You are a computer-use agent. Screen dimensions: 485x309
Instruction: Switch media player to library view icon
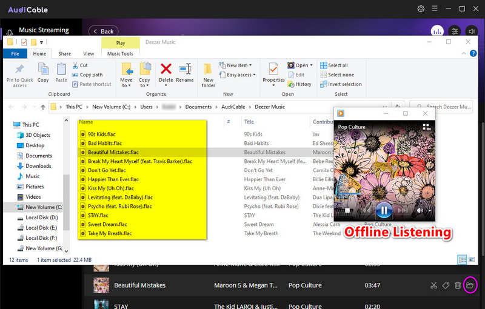[x=427, y=127]
